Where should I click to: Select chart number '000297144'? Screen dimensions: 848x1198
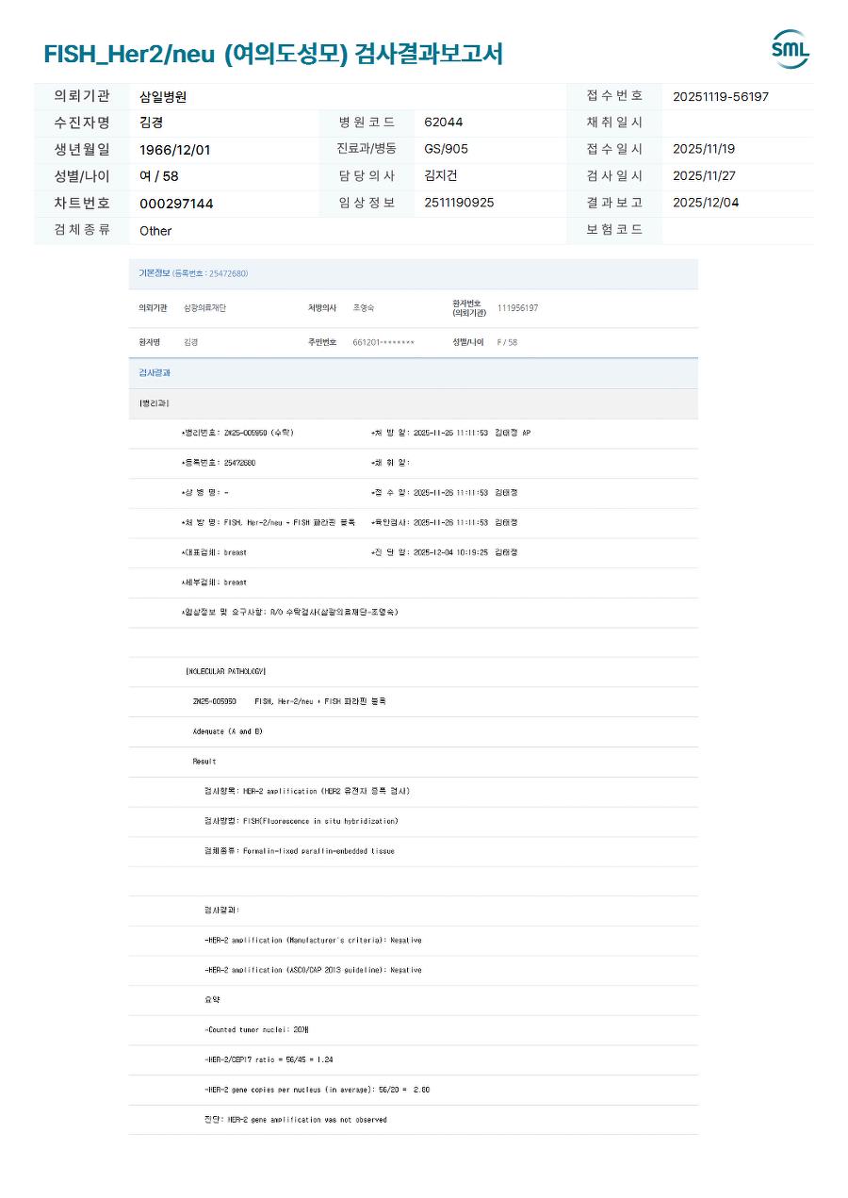pyautogui.click(x=176, y=204)
